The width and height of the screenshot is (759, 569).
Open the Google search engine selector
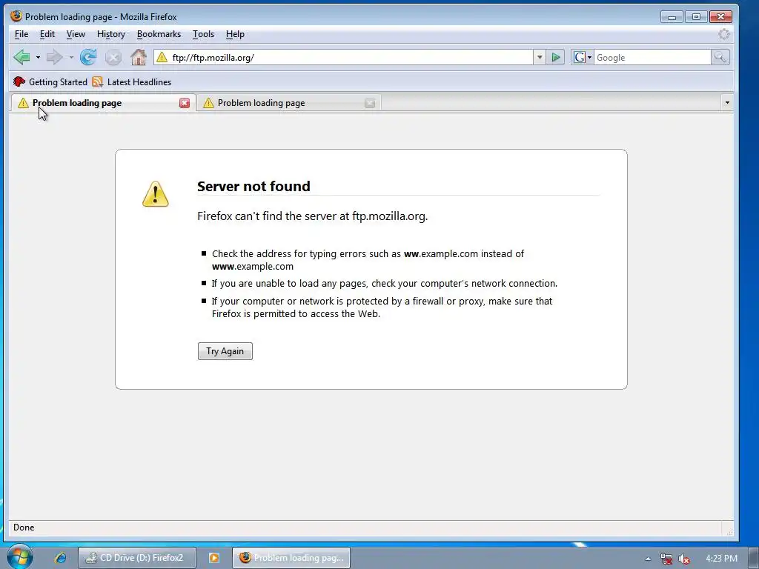tap(583, 58)
